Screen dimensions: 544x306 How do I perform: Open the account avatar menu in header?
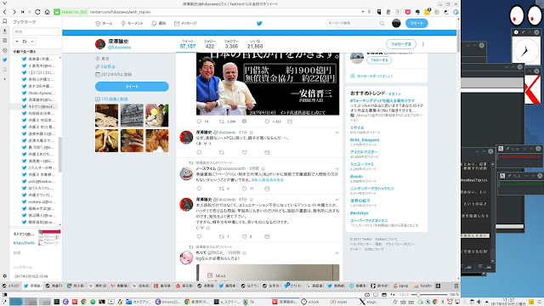pyautogui.click(x=396, y=23)
